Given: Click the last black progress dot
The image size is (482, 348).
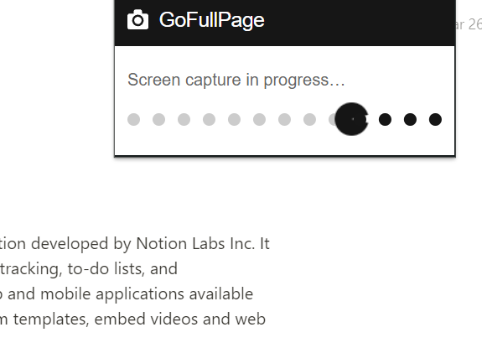Looking at the screenshot, I should coord(435,120).
